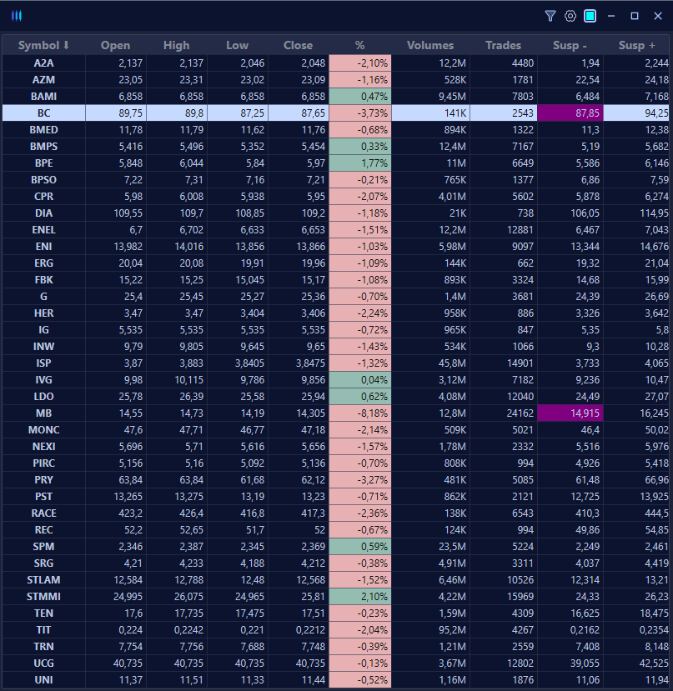This screenshot has height=691, width=673.
Task: Select the SRG symbol cell
Action: click(43, 563)
